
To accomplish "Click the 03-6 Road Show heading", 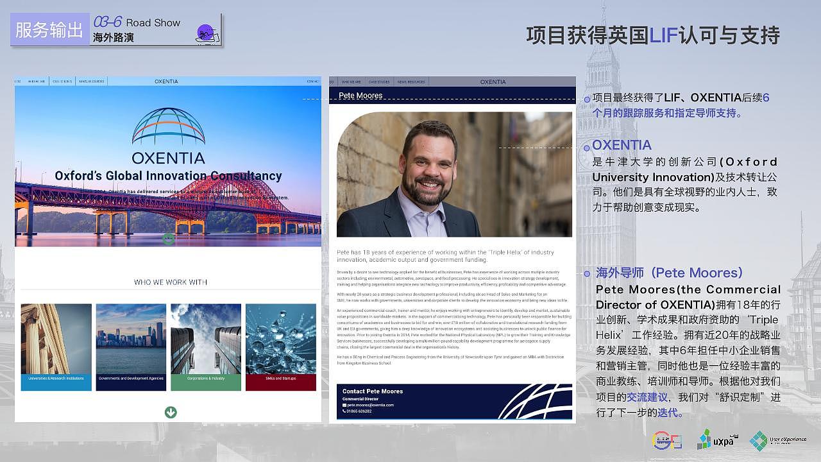I will click(x=137, y=22).
